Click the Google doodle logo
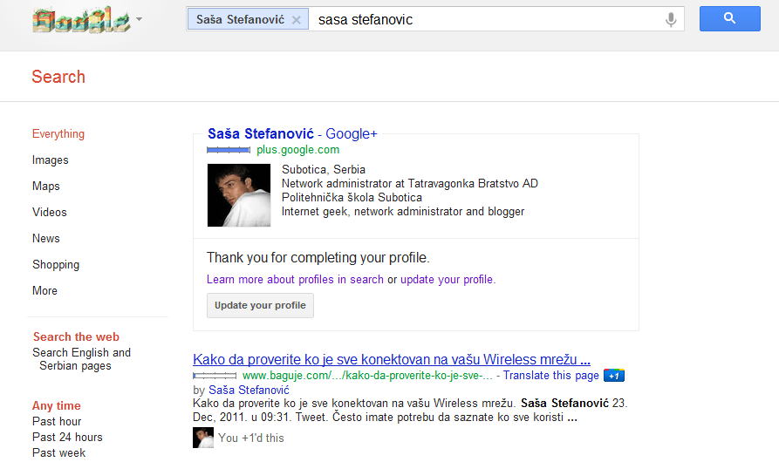The height and width of the screenshot is (462, 779). click(x=81, y=20)
